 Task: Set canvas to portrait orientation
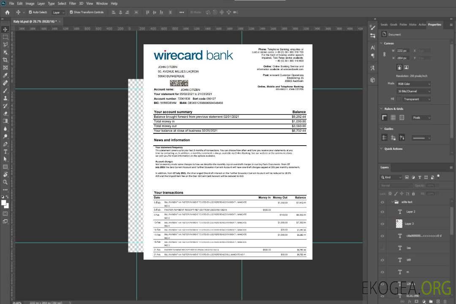click(x=399, y=67)
